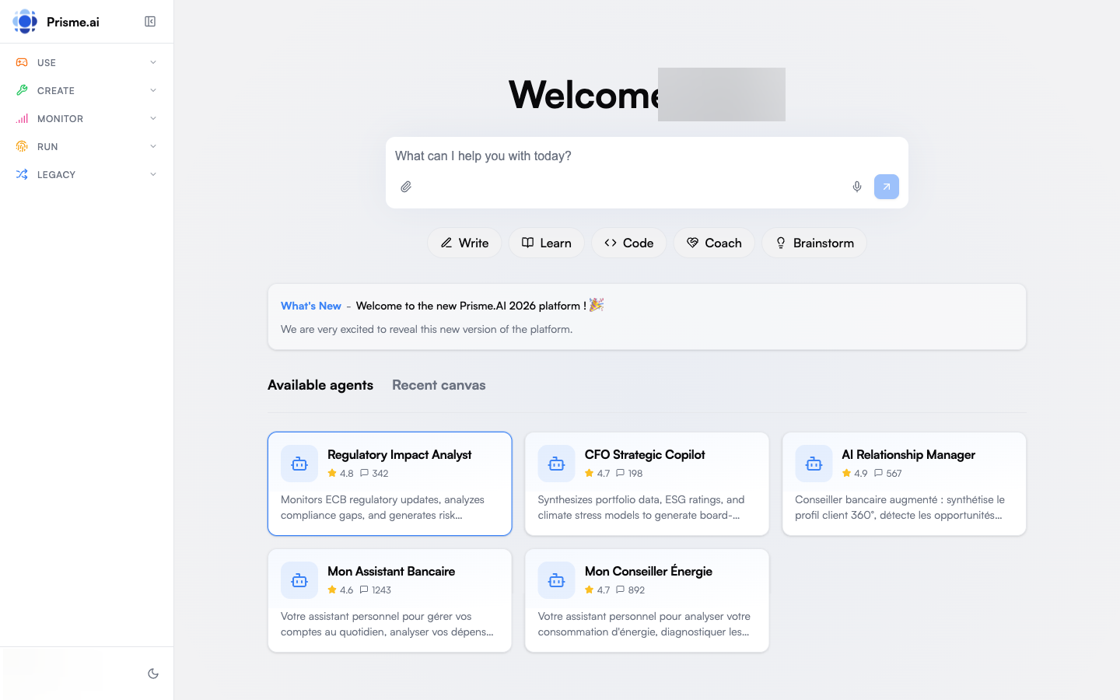1120x700 pixels.
Task: Click the 4.9 star rating on AI Relationship Manager
Action: (855, 473)
